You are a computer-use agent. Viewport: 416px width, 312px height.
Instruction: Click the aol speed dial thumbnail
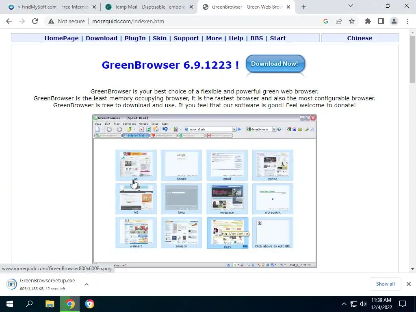(136, 165)
